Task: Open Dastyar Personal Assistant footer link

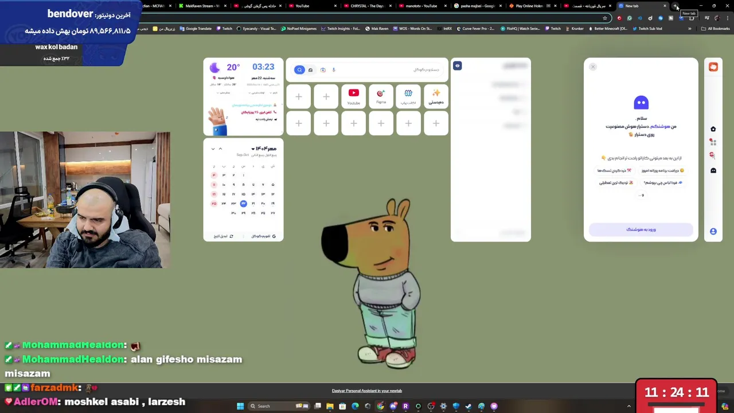Action: 367,391
